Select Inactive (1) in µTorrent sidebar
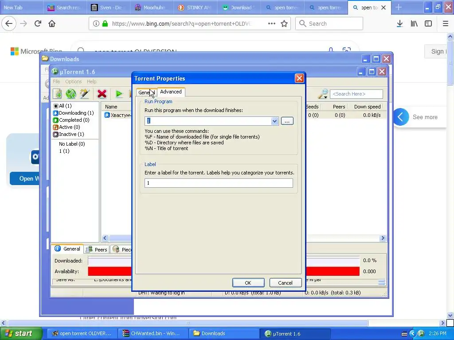Image resolution: width=454 pixels, height=340 pixels. pyautogui.click(x=69, y=134)
